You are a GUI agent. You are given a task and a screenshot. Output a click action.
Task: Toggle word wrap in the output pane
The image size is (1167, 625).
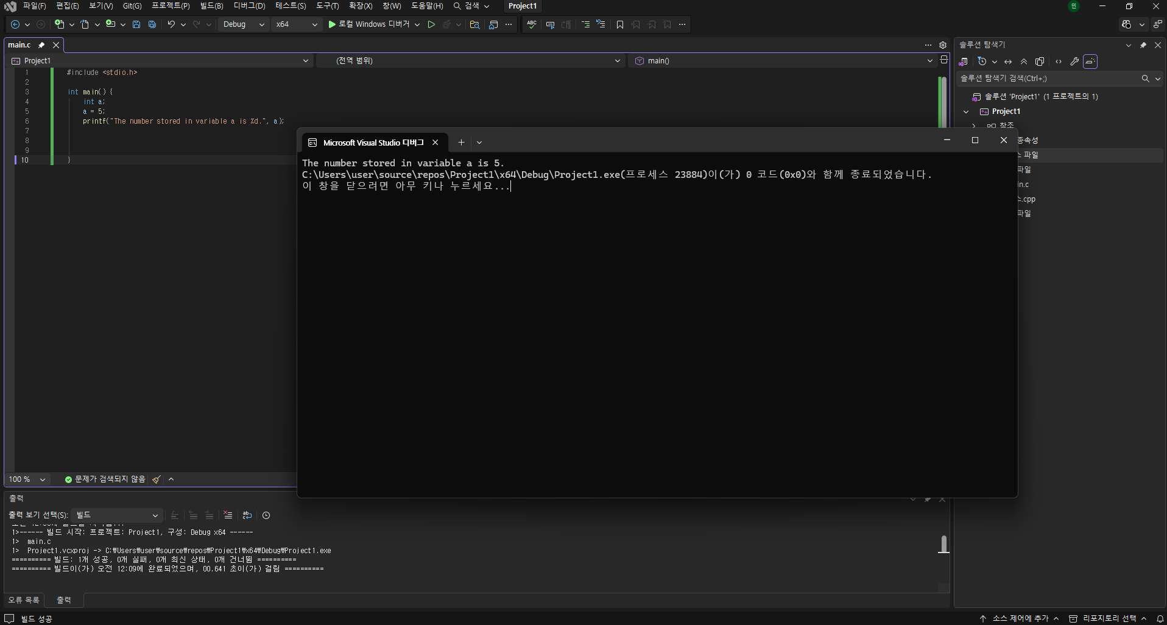(247, 515)
